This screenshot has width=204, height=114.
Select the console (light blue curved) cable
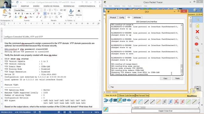[141, 102]
